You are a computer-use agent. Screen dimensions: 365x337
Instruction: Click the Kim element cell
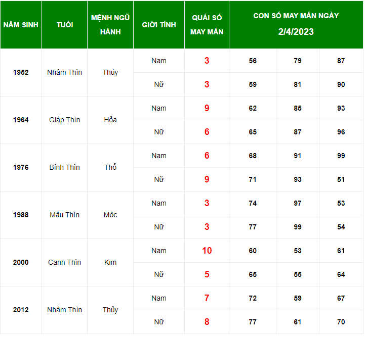pos(110,262)
